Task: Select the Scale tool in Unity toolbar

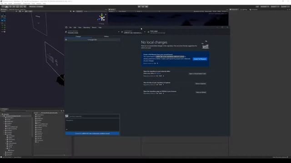Action: coord(14,7)
